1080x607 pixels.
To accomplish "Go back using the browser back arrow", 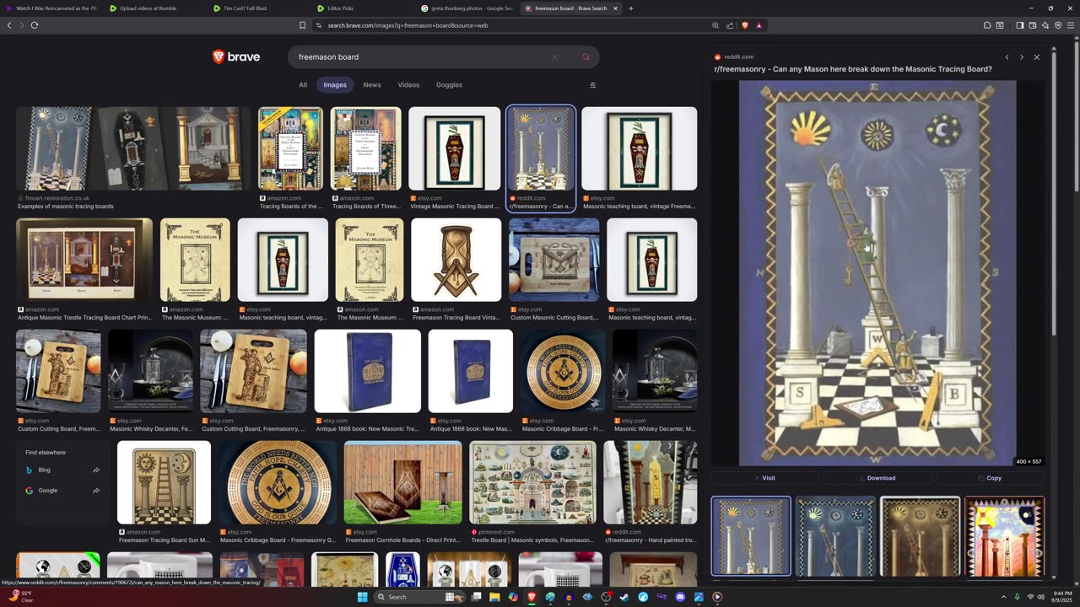I will click(x=9, y=25).
